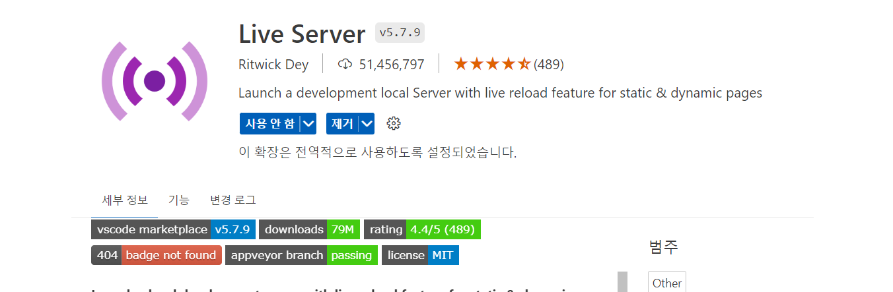Click the extension description text line

(x=500, y=93)
